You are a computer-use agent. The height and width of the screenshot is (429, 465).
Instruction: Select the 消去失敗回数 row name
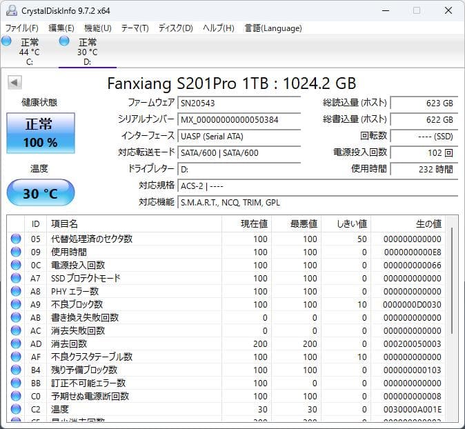point(78,330)
